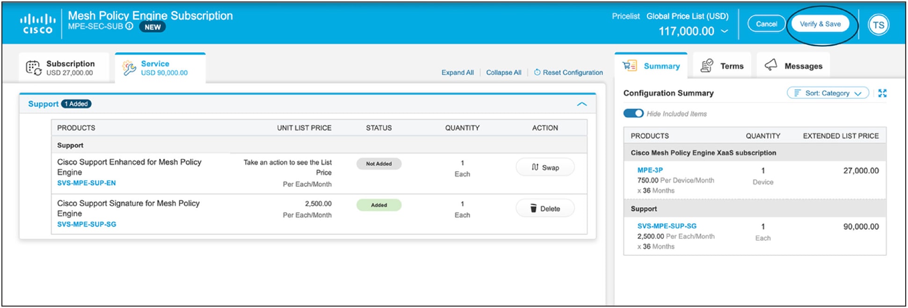The height and width of the screenshot is (308, 908).
Task: Click the Terms document icon
Action: coord(707,66)
